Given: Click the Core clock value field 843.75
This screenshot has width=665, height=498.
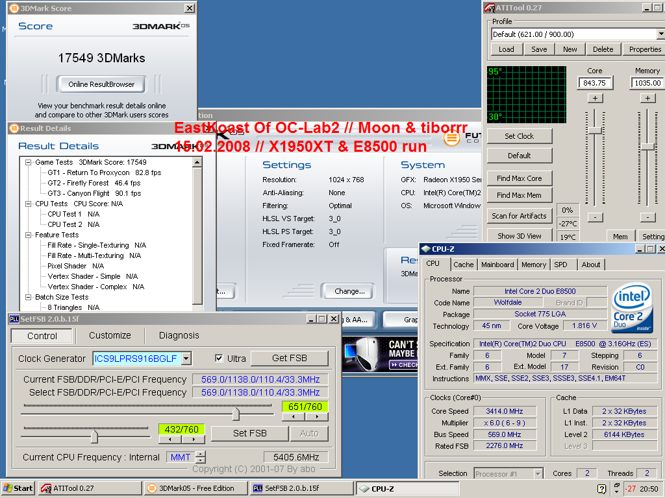Looking at the screenshot, I should pyautogui.click(x=595, y=83).
